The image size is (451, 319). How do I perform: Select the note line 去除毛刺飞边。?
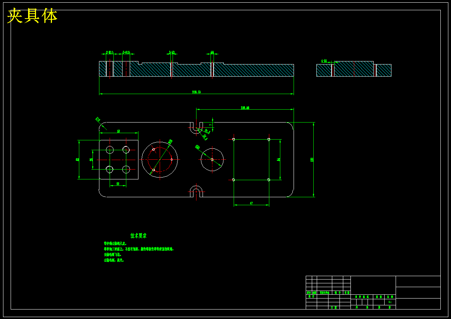pyautogui.click(x=113, y=255)
